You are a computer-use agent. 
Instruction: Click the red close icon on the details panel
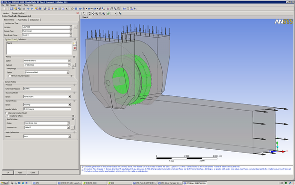[78, 13]
